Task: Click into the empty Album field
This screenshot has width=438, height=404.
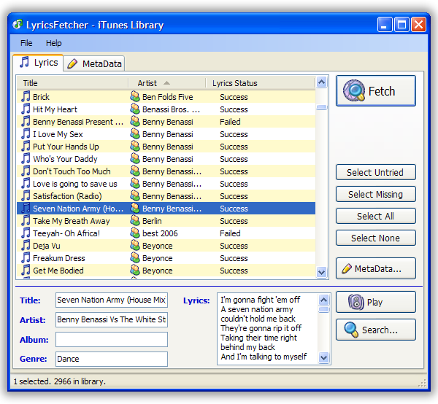Action: (x=112, y=339)
